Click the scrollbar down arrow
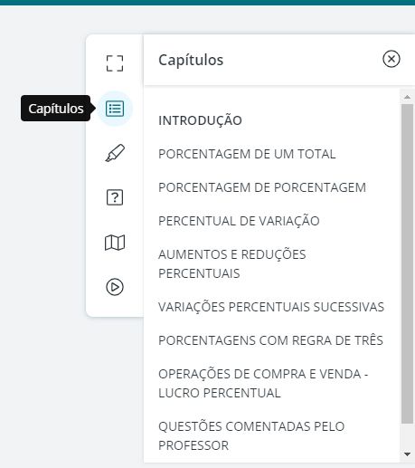The width and height of the screenshot is (415, 468). [x=407, y=454]
